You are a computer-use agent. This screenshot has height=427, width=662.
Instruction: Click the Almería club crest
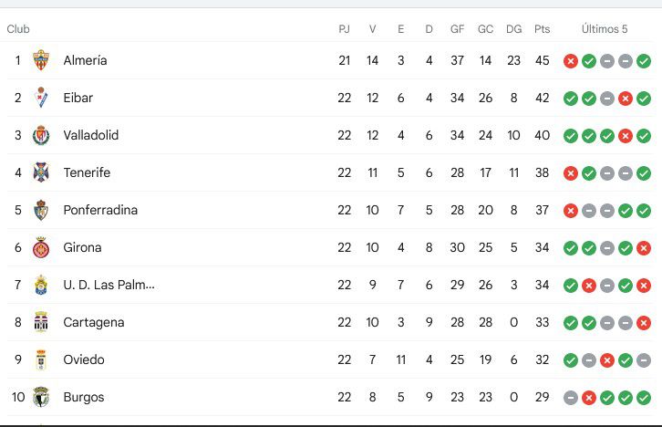coord(41,60)
